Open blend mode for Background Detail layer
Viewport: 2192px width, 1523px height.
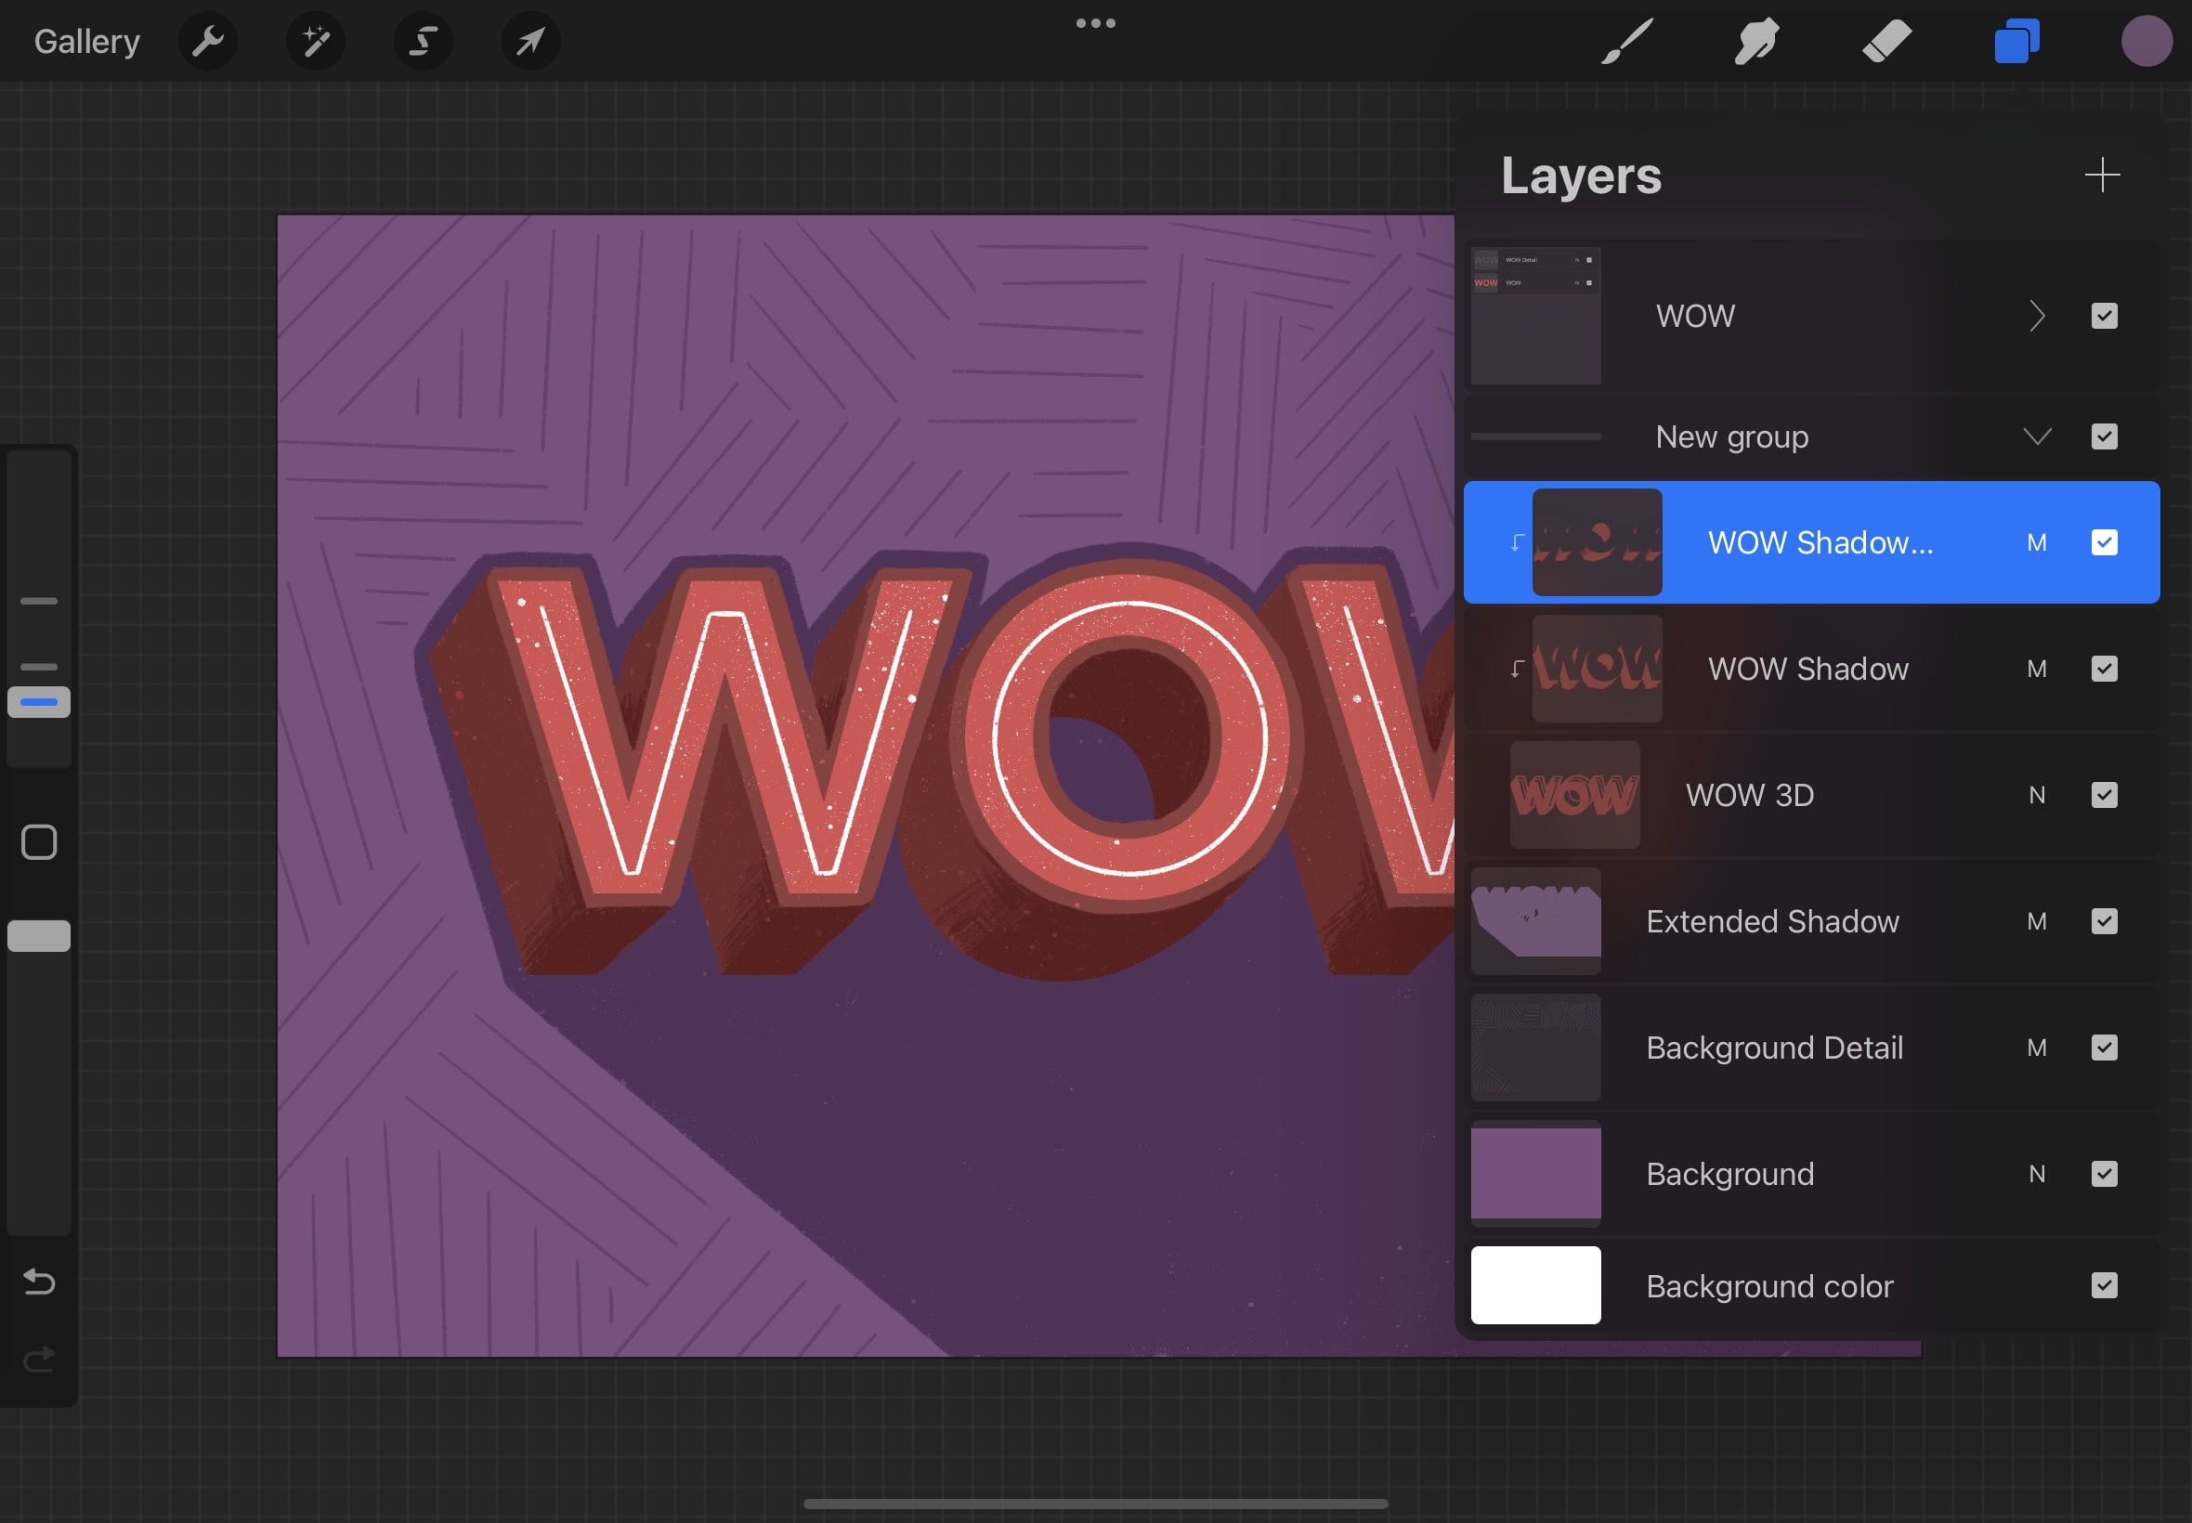click(2039, 1048)
